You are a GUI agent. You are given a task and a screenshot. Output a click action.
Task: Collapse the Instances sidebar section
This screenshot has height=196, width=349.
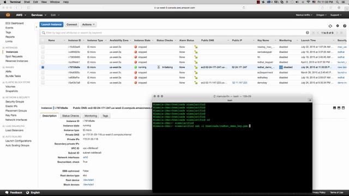[x=4, y=47]
